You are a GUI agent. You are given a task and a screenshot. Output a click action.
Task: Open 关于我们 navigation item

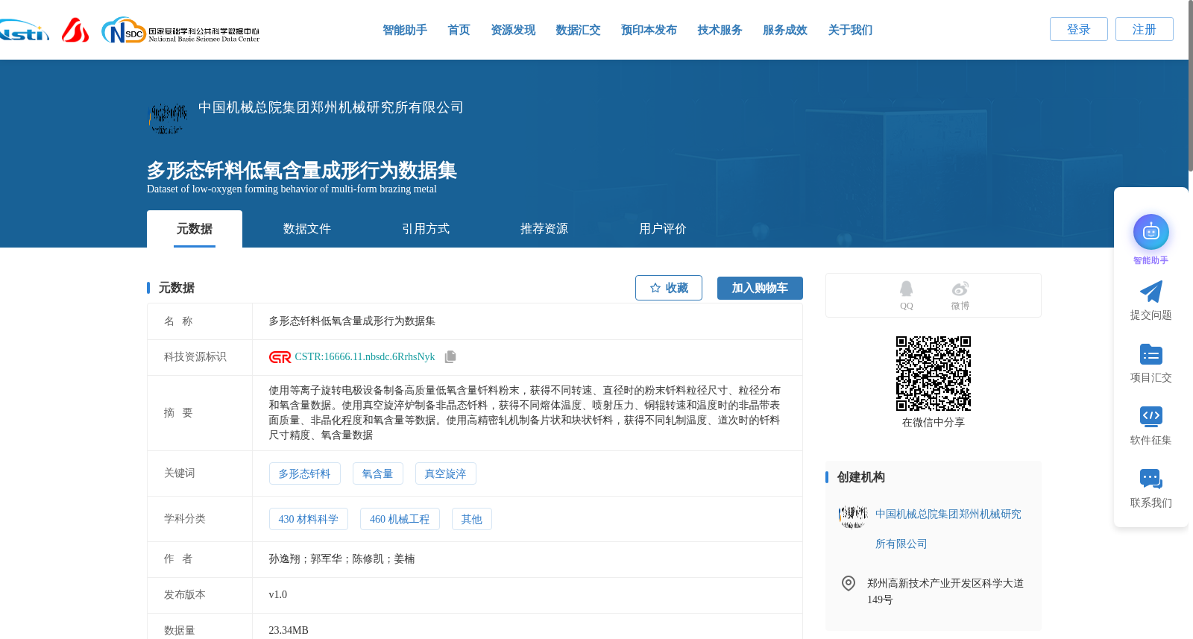(850, 30)
